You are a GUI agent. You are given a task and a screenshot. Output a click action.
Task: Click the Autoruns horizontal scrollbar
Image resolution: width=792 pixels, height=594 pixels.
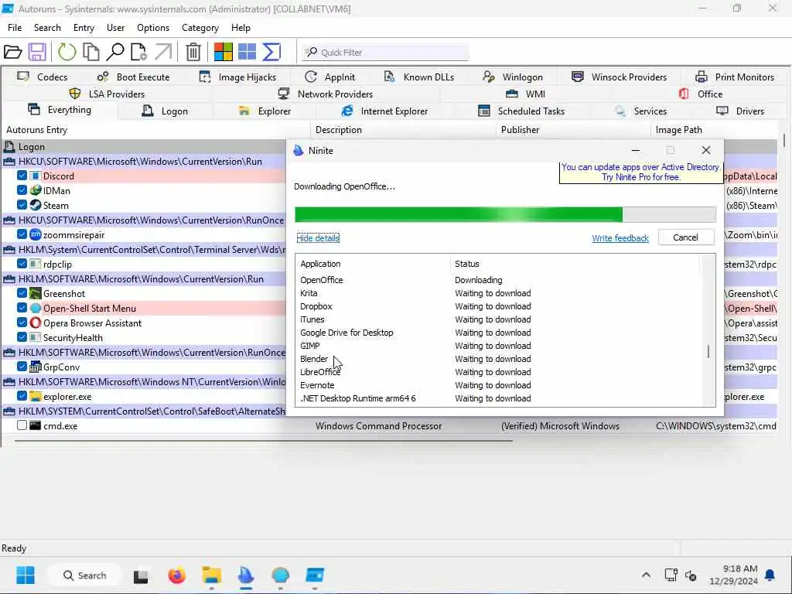pos(263,440)
